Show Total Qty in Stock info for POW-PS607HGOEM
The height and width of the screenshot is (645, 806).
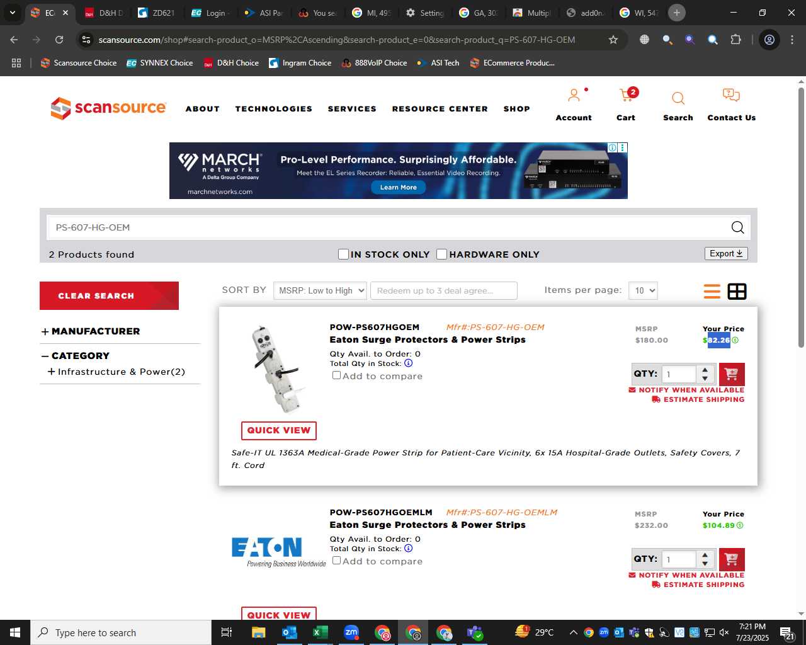(409, 363)
